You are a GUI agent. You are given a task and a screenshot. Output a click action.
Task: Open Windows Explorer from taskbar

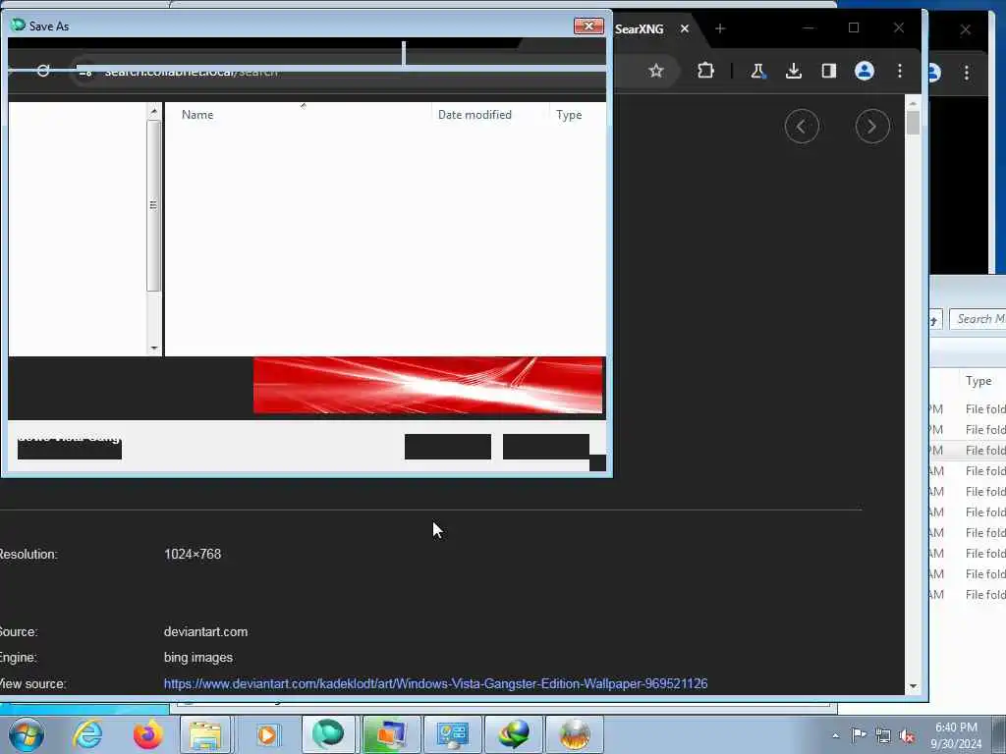[205, 734]
